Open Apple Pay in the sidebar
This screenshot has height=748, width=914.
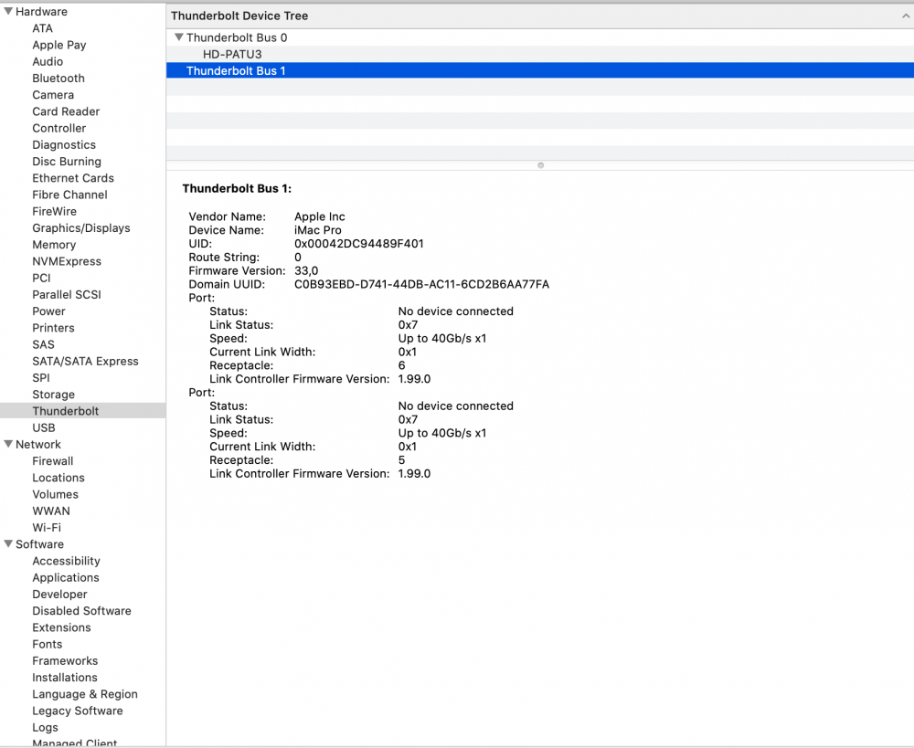coord(58,45)
